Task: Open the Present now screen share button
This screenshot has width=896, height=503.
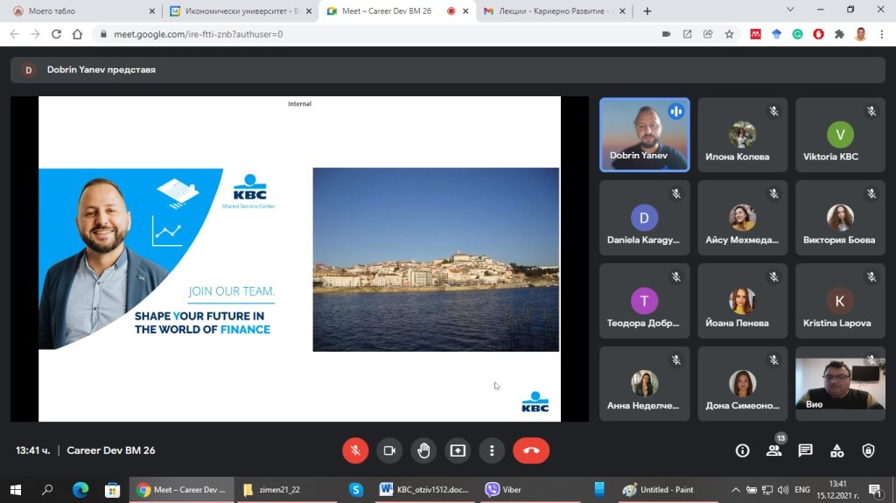Action: 458,451
